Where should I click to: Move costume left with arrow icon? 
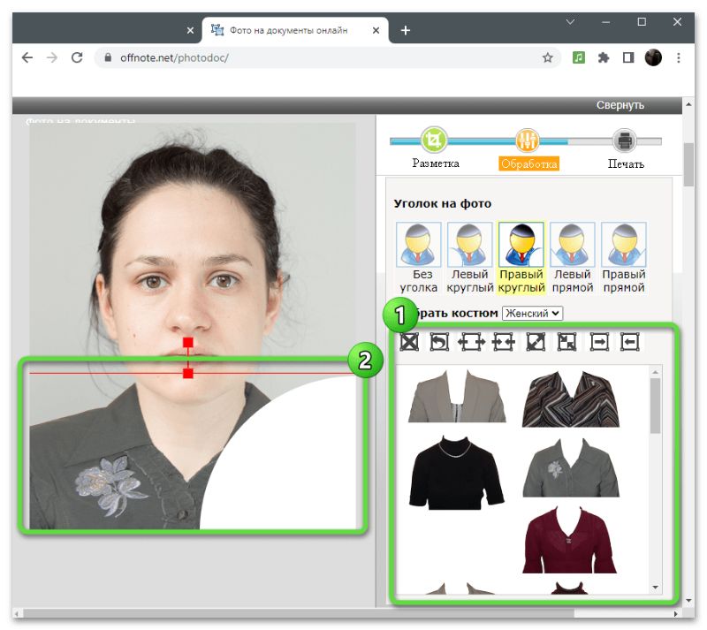click(630, 341)
